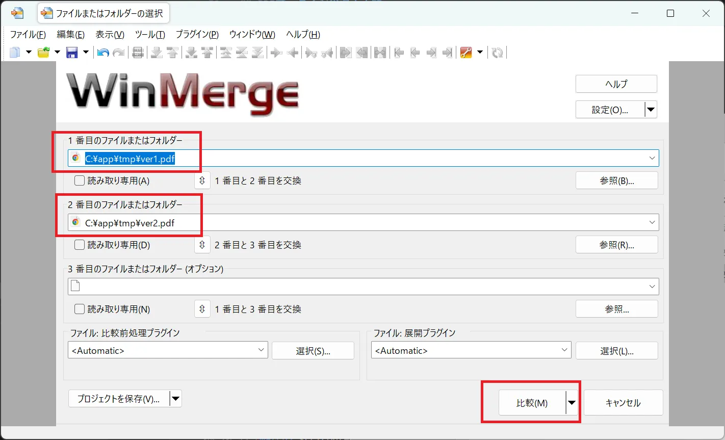Open the ヘルプ(H) menu
This screenshot has height=440, width=725.
click(303, 35)
